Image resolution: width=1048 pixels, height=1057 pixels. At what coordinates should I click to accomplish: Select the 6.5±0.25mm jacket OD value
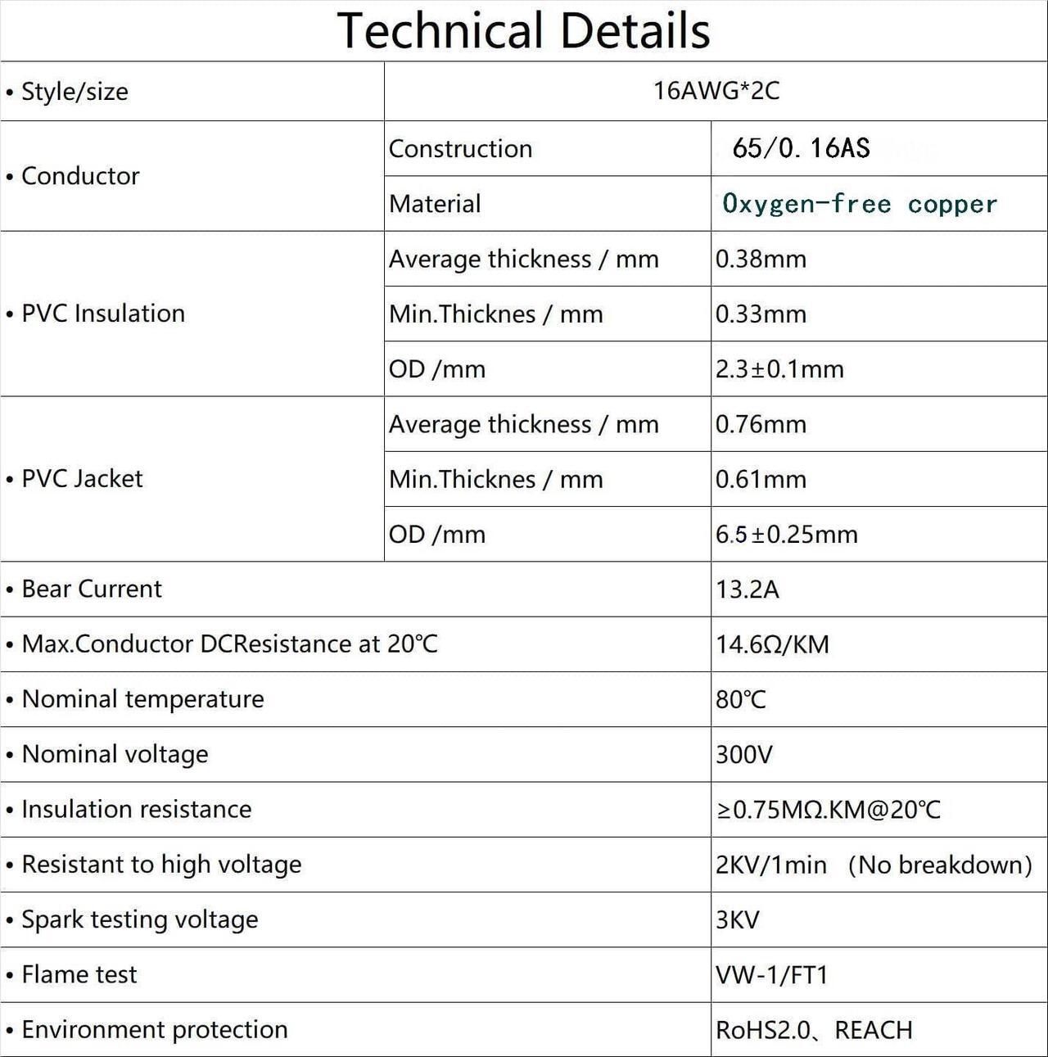(787, 535)
